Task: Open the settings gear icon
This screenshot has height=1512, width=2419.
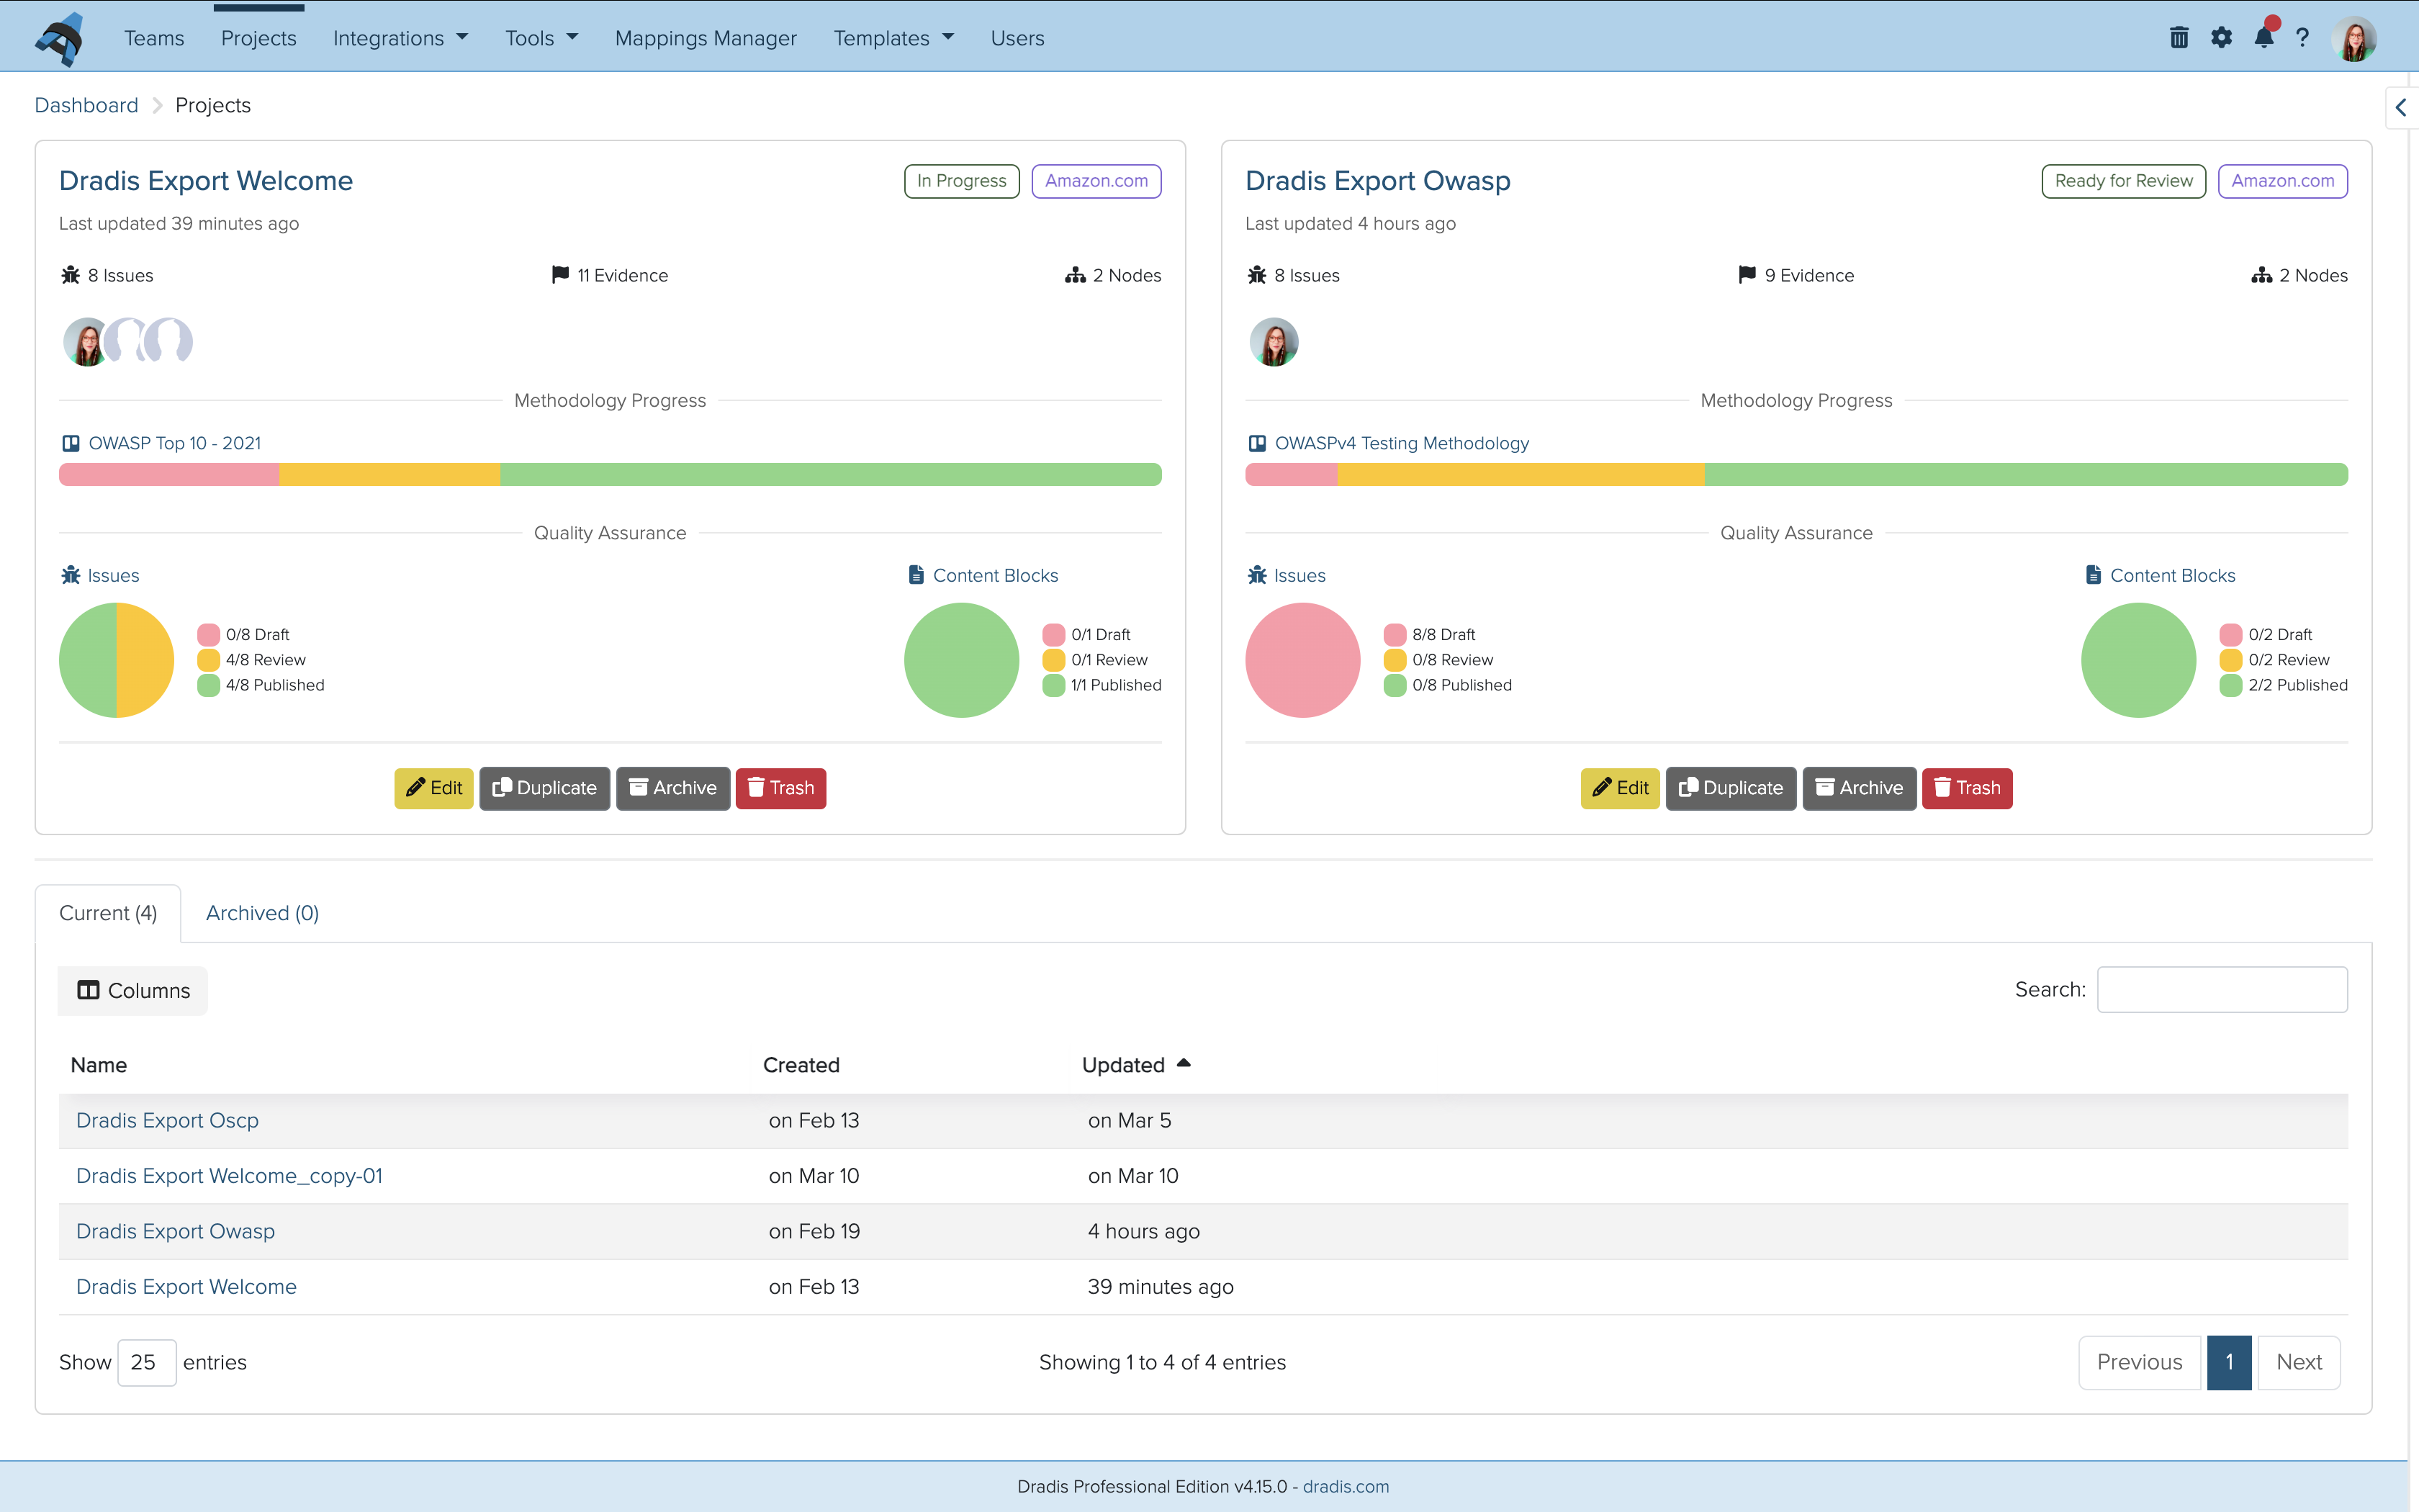Action: tap(2222, 37)
